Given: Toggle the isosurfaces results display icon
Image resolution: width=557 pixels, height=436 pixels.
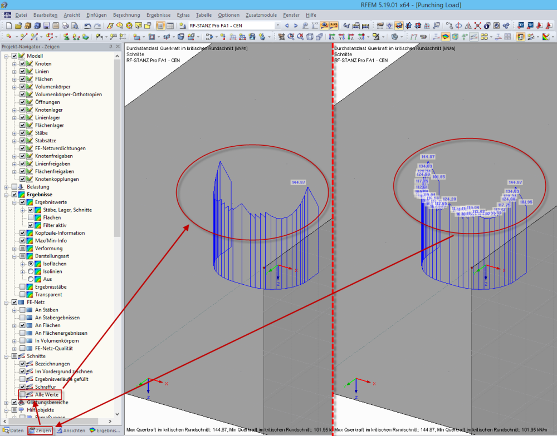Looking at the screenshot, I should [x=446, y=37].
